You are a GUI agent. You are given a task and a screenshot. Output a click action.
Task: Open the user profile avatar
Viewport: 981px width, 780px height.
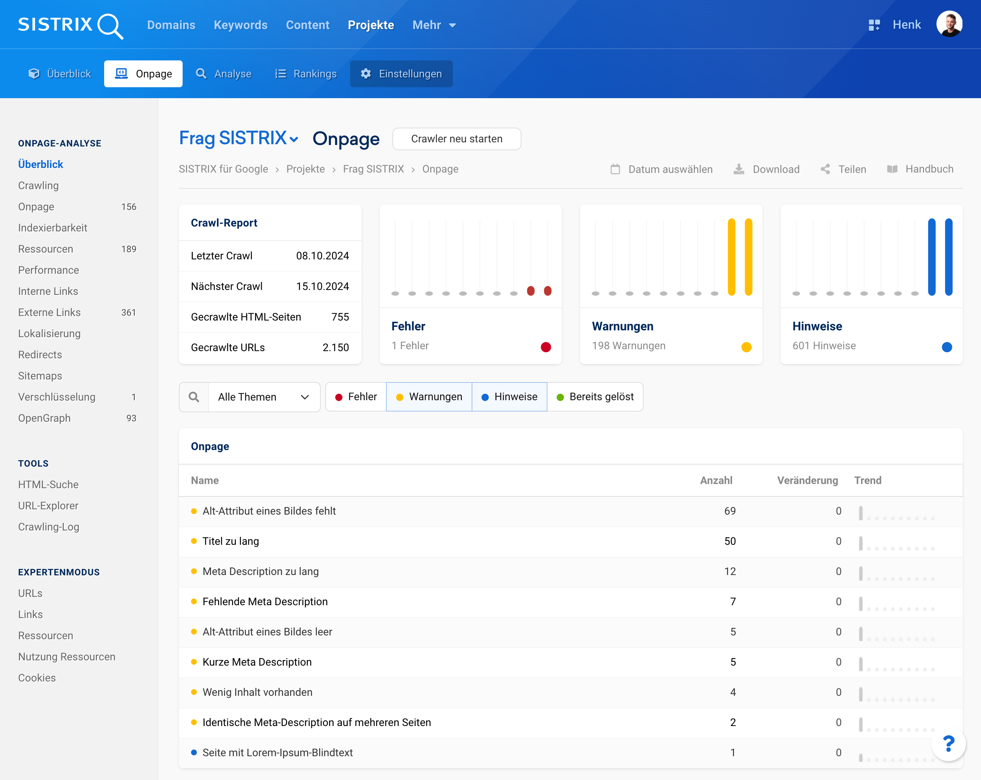point(949,24)
